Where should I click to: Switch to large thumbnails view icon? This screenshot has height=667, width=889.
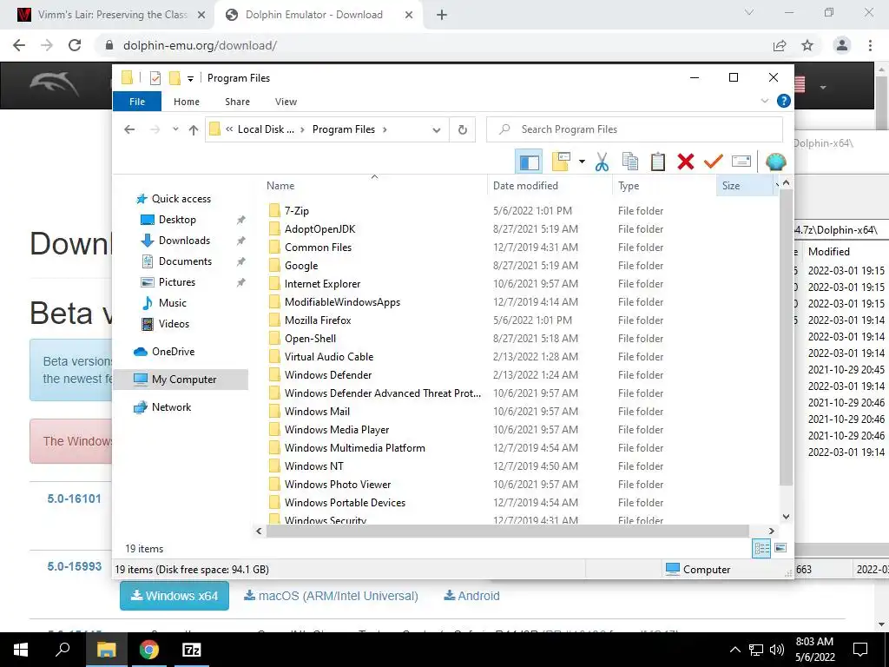(780, 548)
